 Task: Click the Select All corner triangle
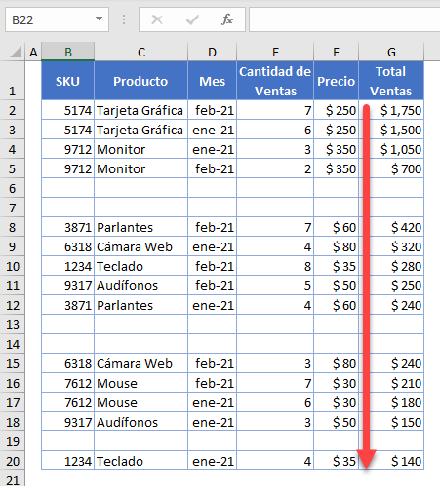click(x=16, y=52)
